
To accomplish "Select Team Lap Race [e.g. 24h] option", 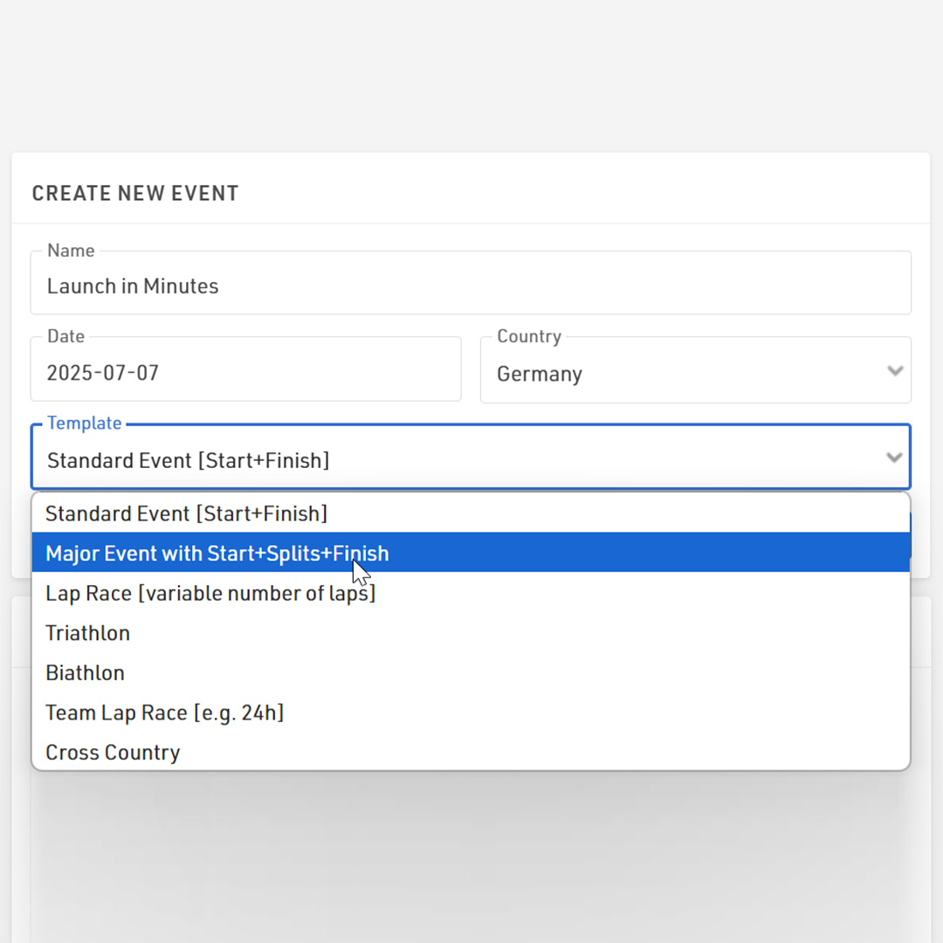I will coord(471,712).
